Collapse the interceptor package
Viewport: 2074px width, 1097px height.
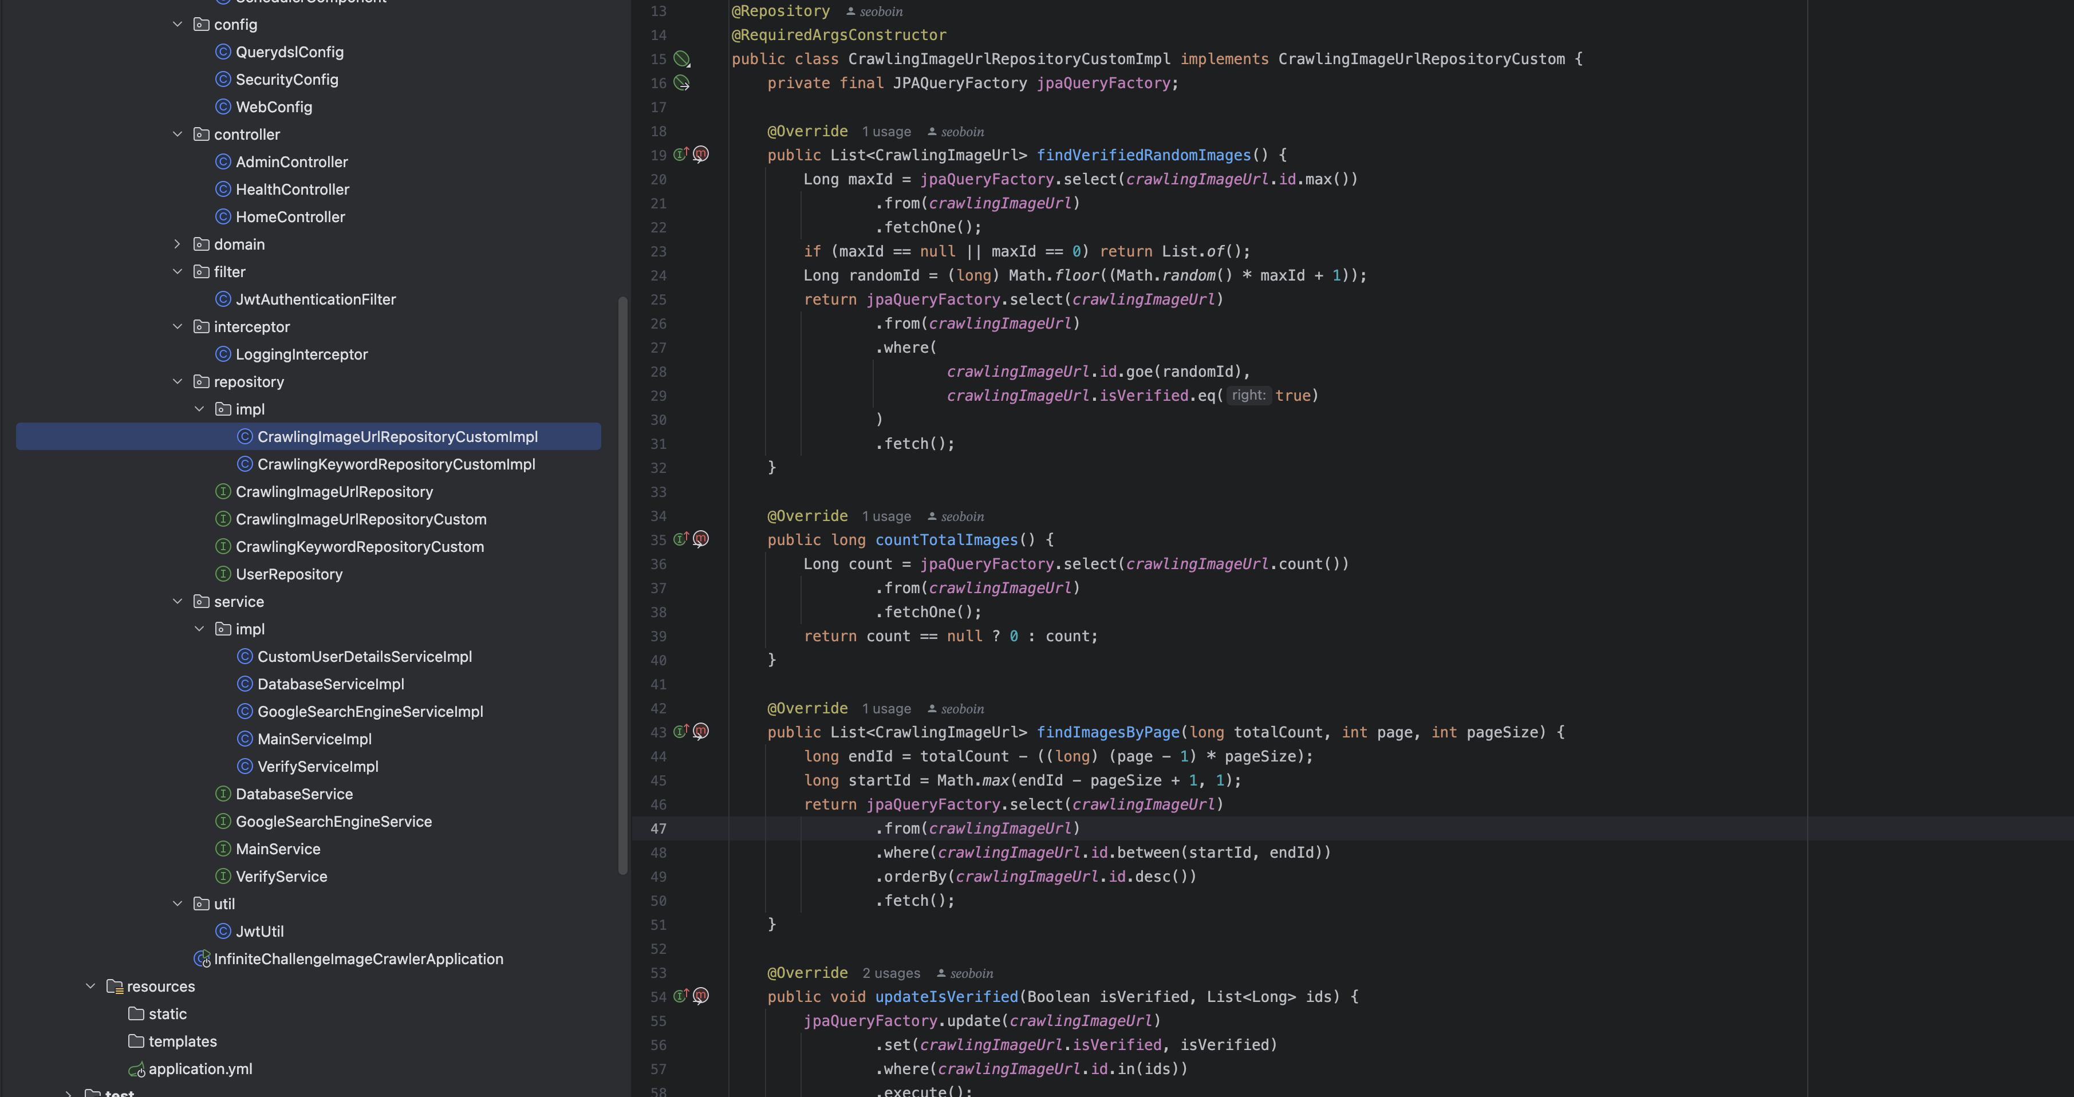pos(177,327)
